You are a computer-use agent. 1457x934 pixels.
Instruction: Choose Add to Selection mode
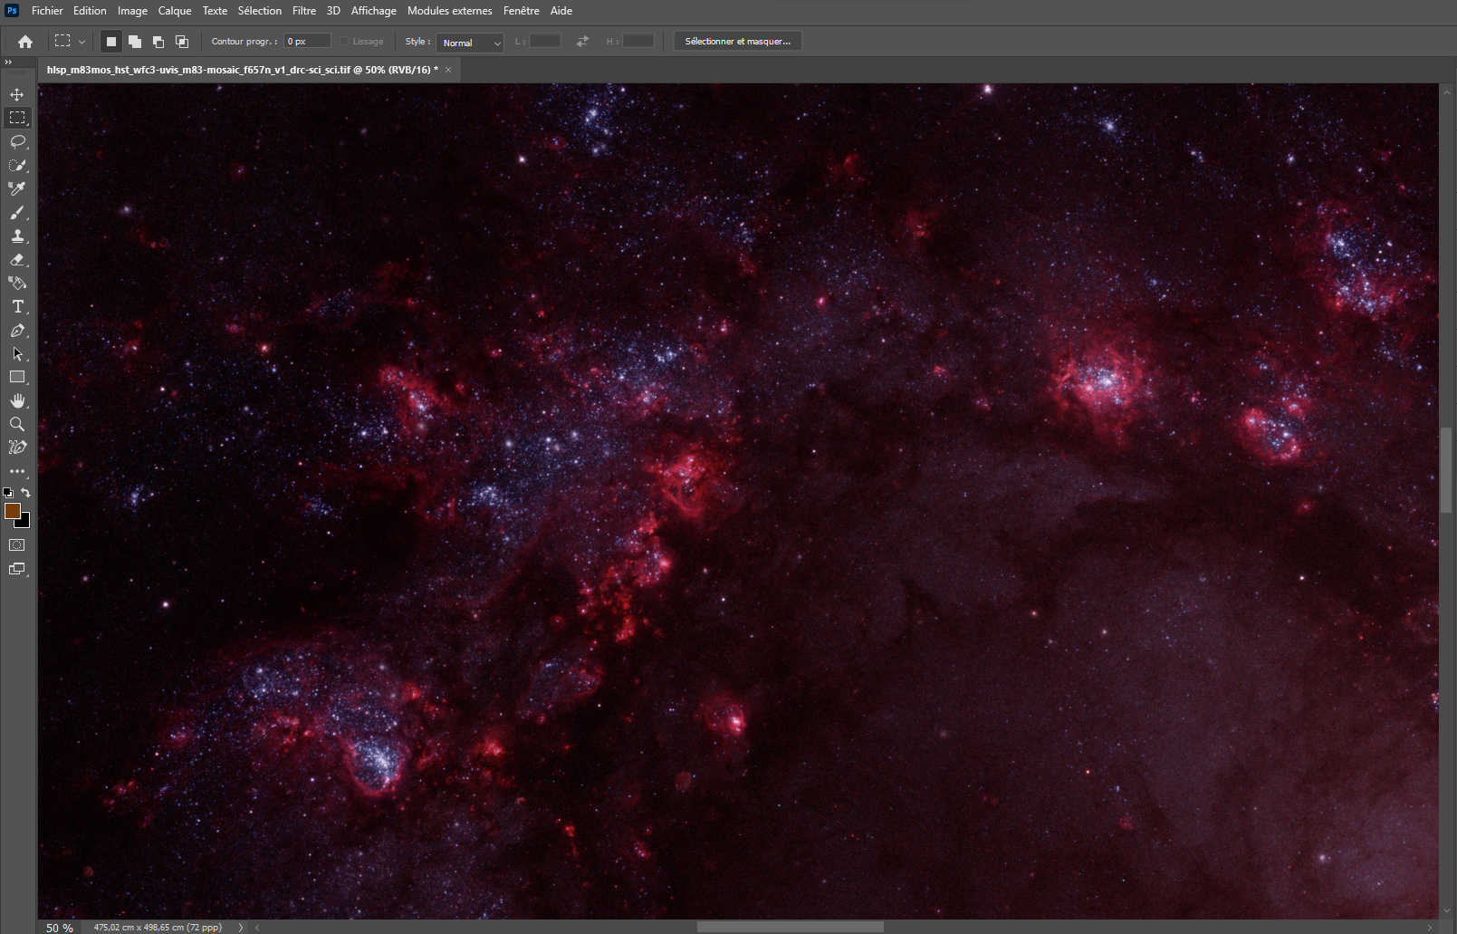[134, 42]
